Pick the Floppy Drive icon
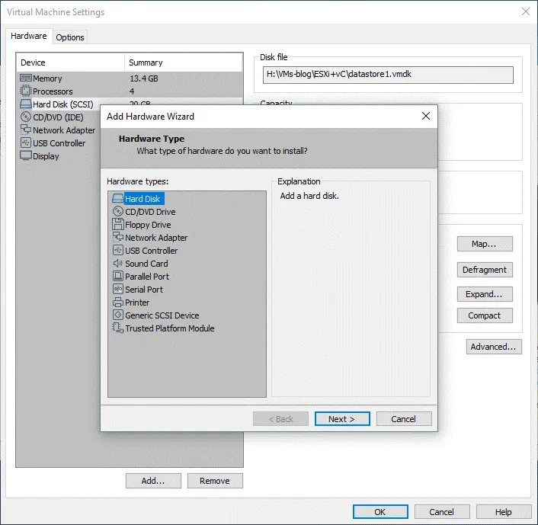The image size is (538, 525). 117,225
